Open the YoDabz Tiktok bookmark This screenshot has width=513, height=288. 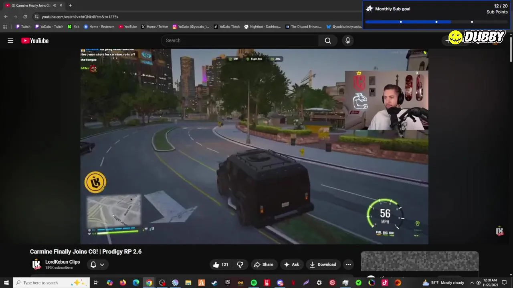(227, 27)
